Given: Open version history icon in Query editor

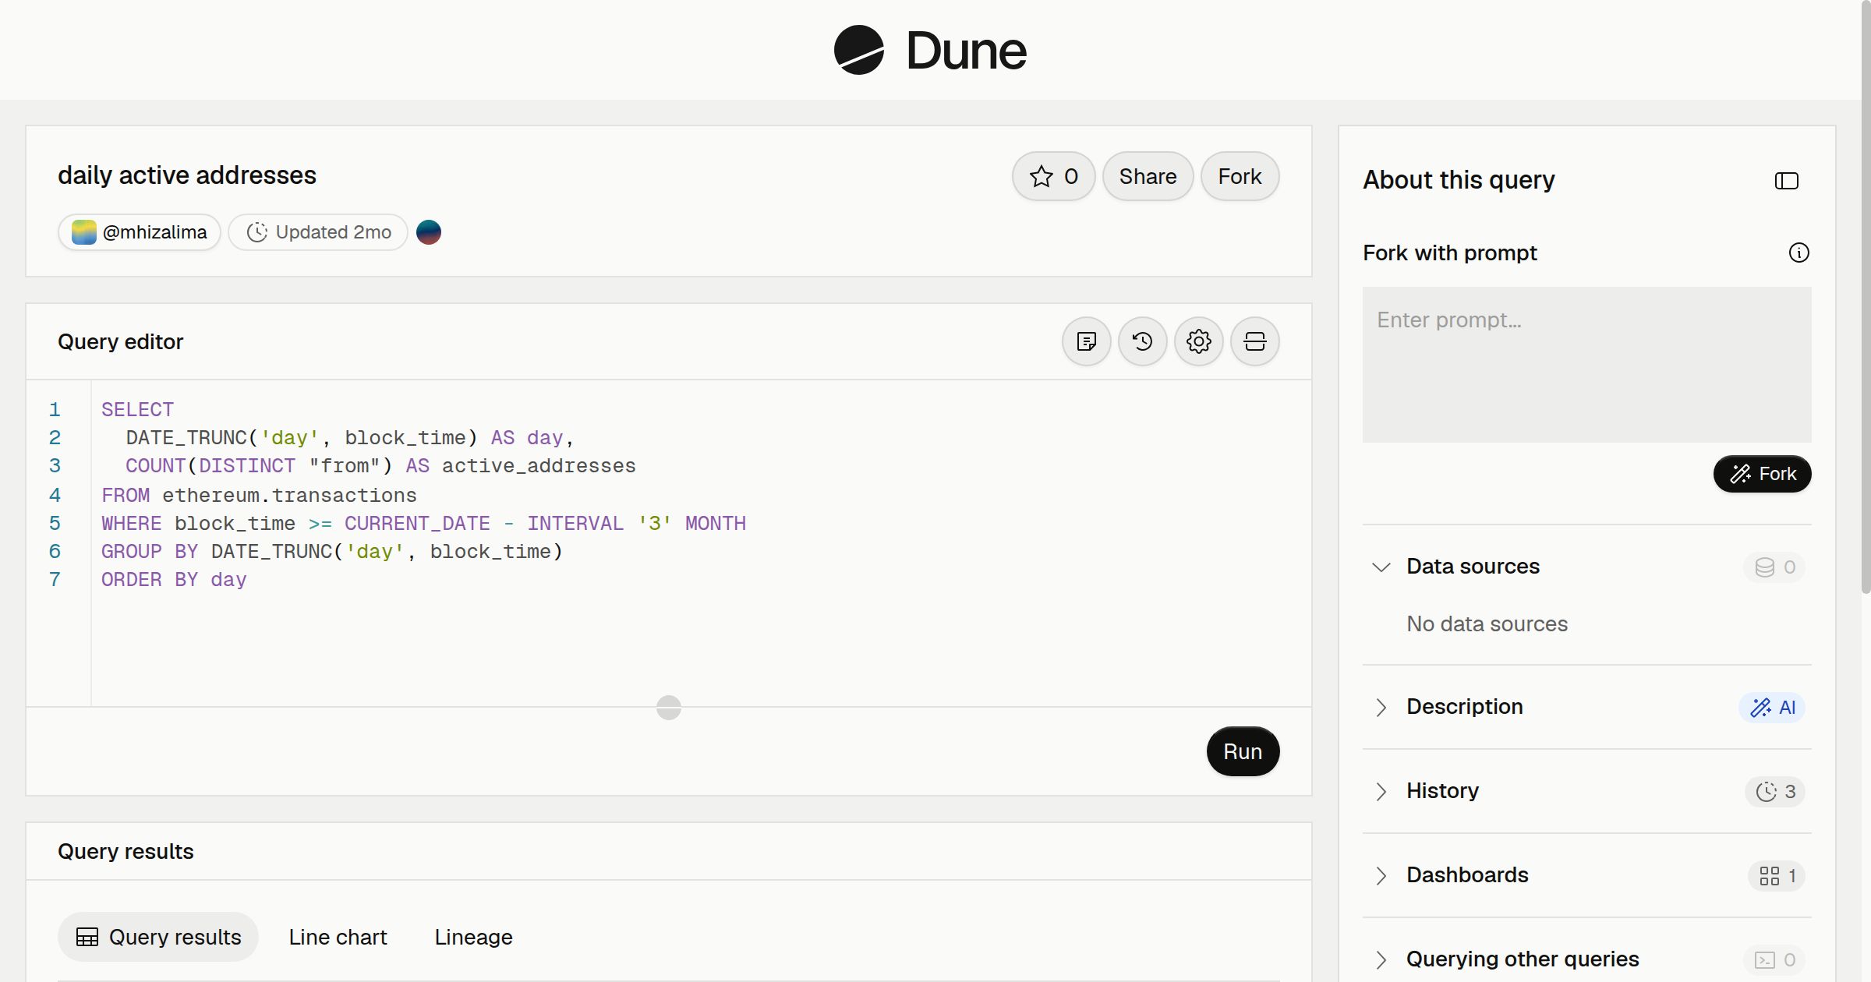Looking at the screenshot, I should click(1142, 341).
